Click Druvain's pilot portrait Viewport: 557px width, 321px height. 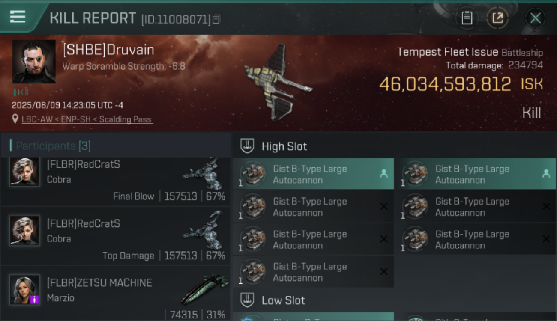[x=34, y=62]
